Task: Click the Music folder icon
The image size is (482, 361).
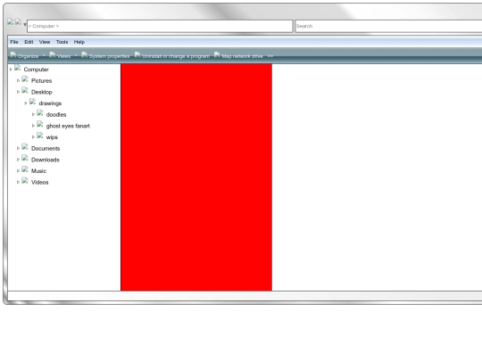Action: [25, 169]
